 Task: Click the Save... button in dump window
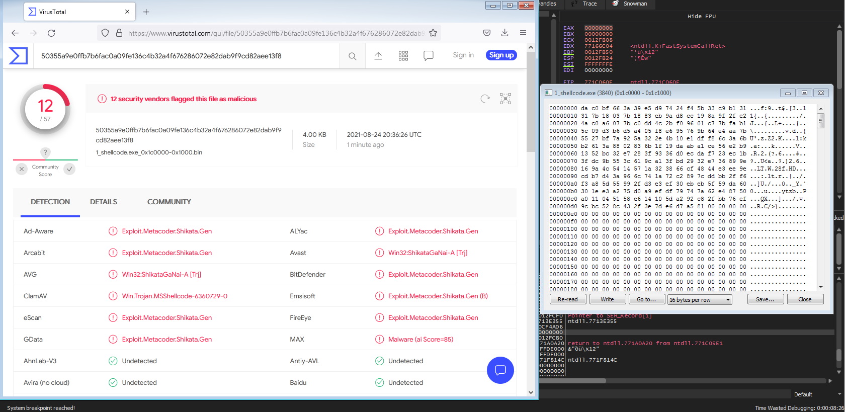point(765,299)
